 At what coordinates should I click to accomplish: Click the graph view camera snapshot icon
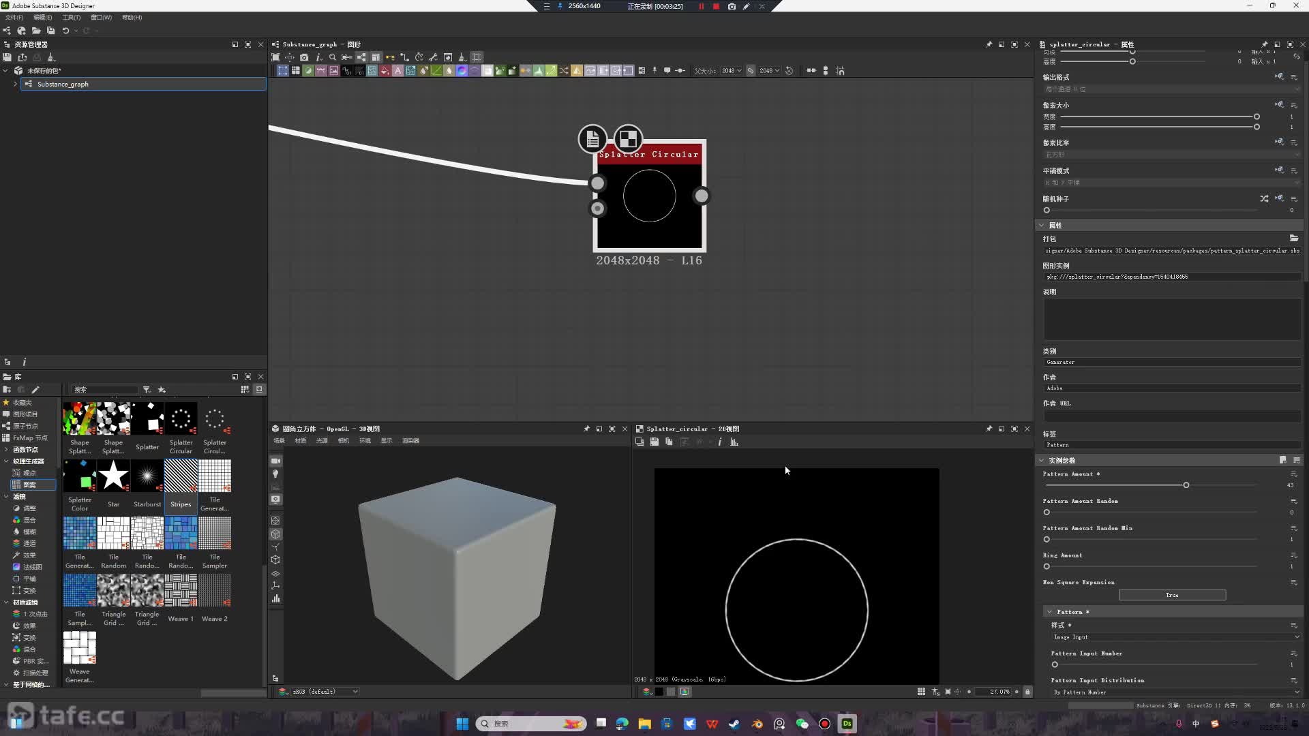[304, 57]
